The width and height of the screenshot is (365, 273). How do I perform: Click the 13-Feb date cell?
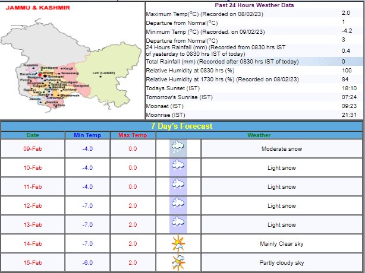click(33, 225)
